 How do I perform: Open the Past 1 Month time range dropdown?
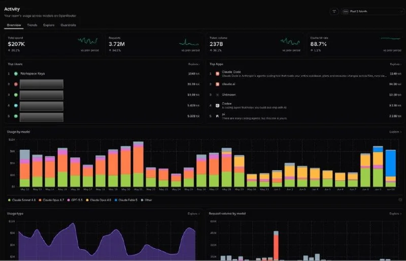373,11
